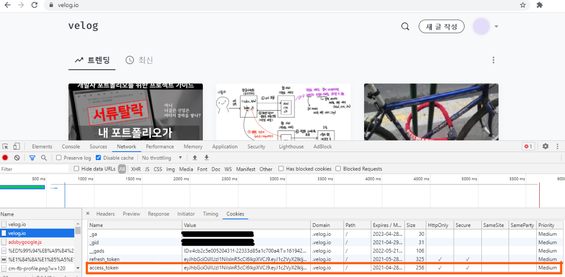This screenshot has width=565, height=277.
Task: Bookmark this page with the star icon
Action: click(523, 5)
